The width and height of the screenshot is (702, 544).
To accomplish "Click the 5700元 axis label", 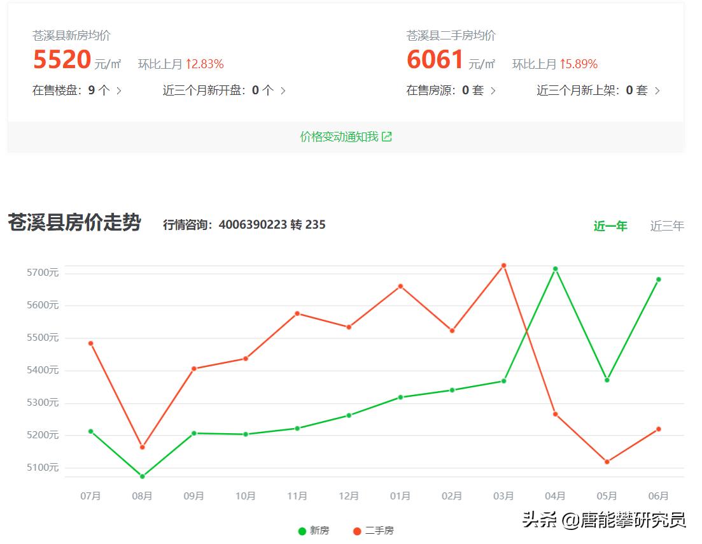I will pyautogui.click(x=43, y=273).
